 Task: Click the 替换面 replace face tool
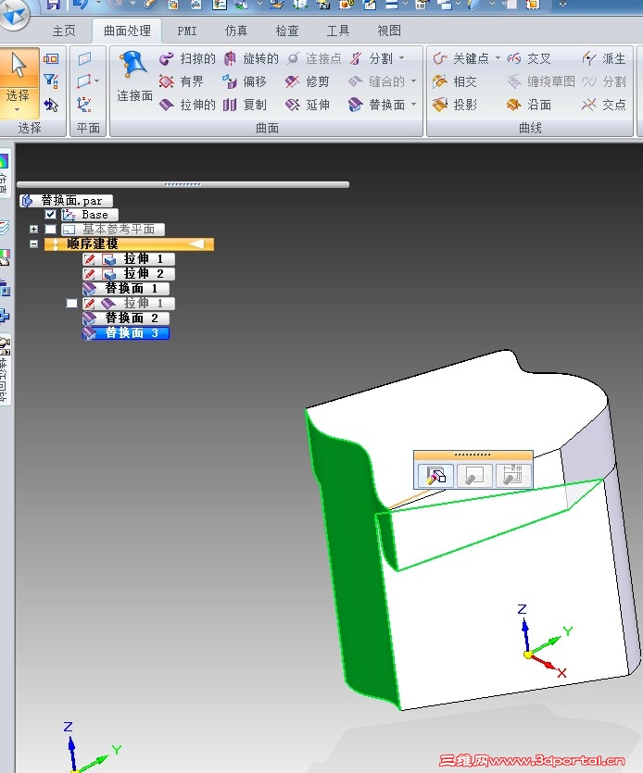(376, 105)
